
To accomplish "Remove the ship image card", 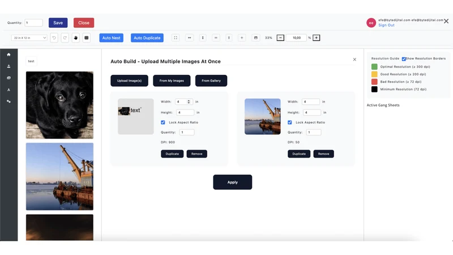I will pos(323,154).
